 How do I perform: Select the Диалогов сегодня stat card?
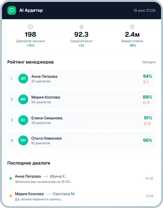30,36
